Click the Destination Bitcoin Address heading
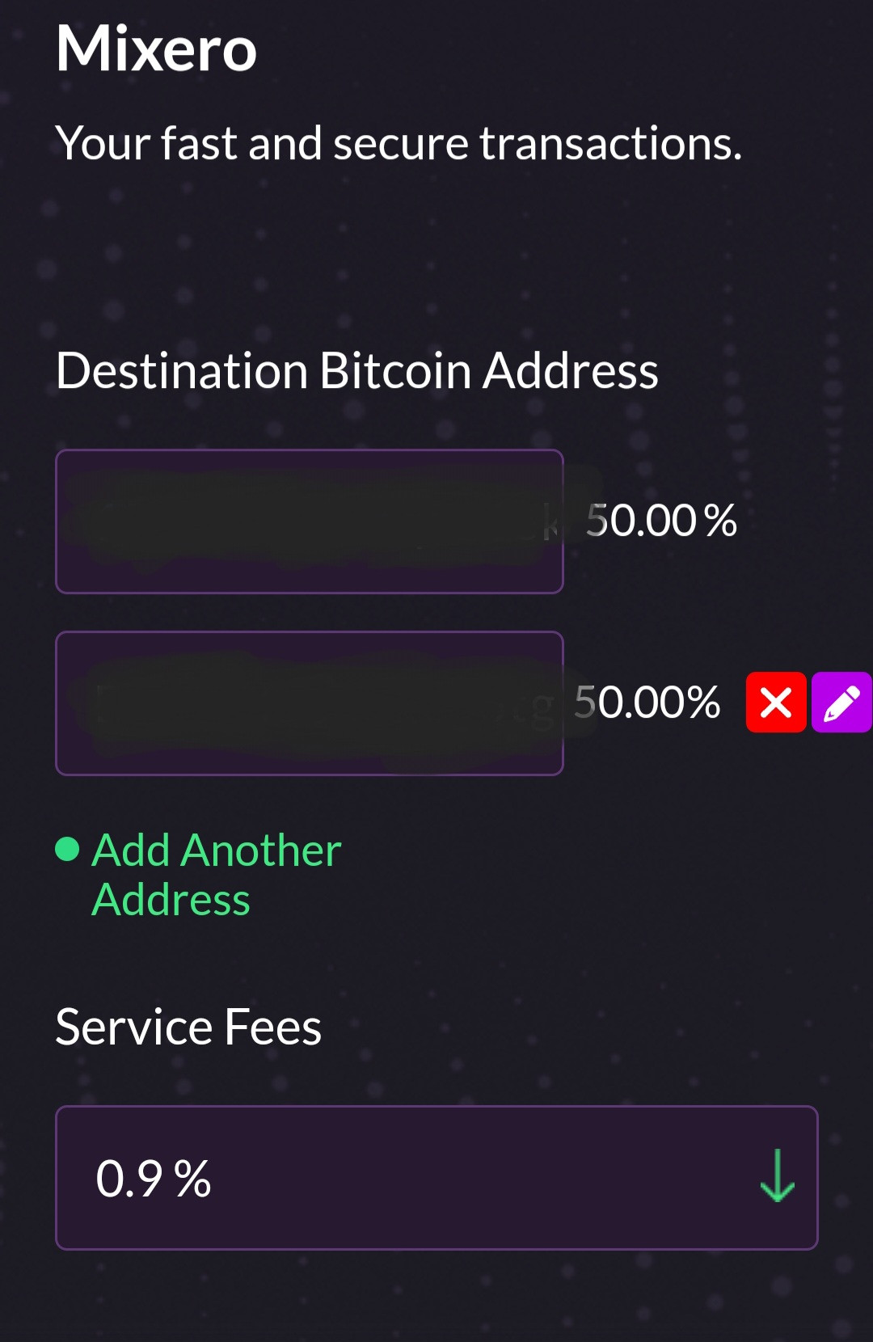The image size is (873, 1342). (x=356, y=371)
